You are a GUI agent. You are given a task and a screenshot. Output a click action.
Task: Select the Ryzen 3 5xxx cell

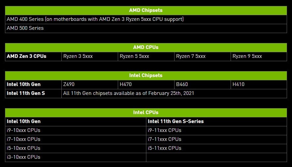point(90,57)
